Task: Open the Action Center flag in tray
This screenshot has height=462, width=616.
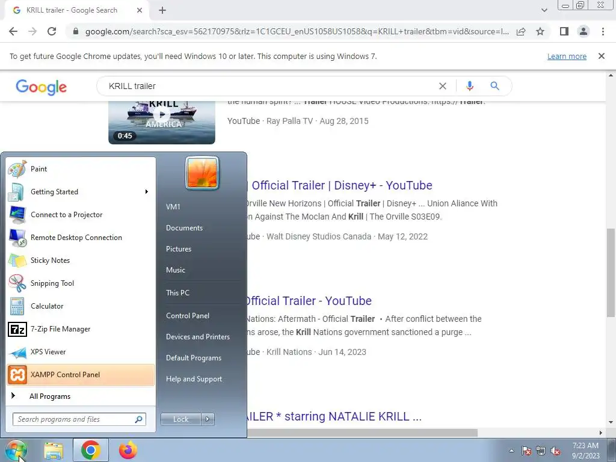Action: (526, 451)
